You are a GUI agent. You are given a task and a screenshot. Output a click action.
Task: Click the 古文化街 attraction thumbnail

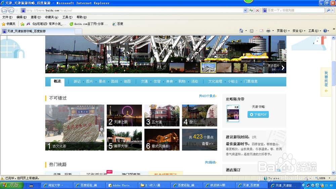(75, 127)
